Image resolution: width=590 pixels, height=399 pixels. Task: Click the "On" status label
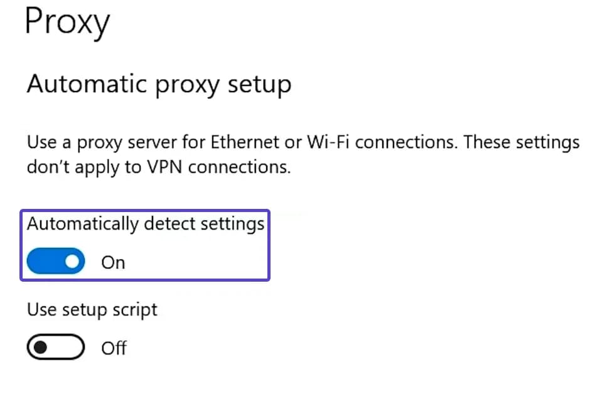click(x=113, y=262)
